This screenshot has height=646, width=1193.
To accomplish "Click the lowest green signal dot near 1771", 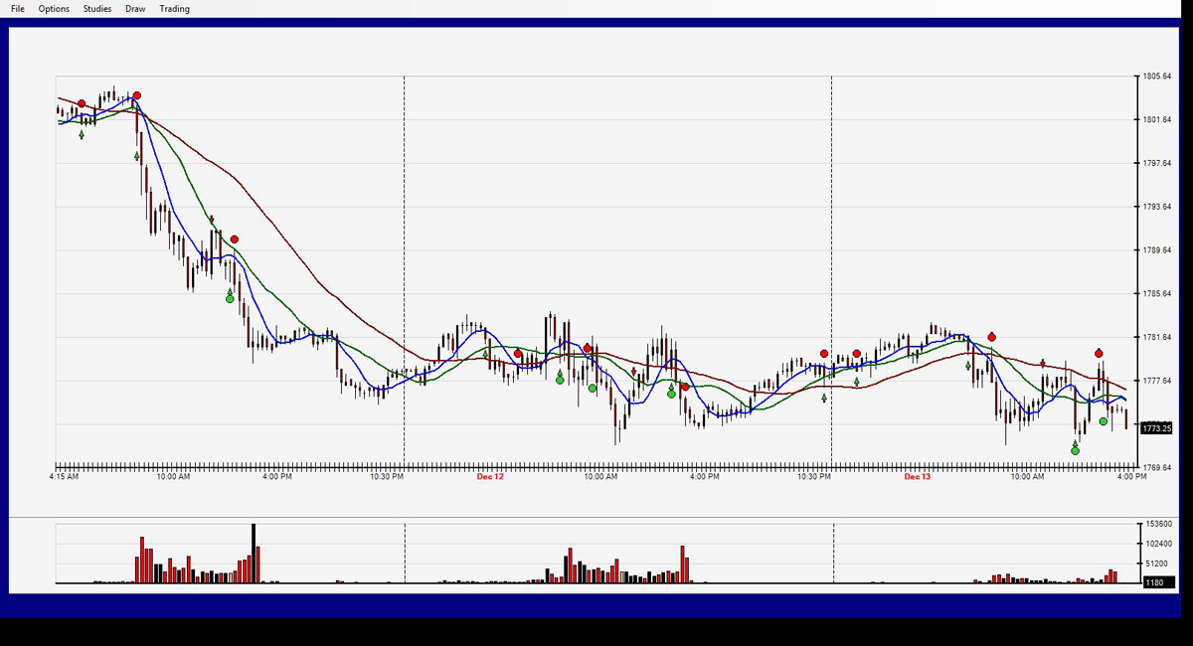I will point(1075,450).
